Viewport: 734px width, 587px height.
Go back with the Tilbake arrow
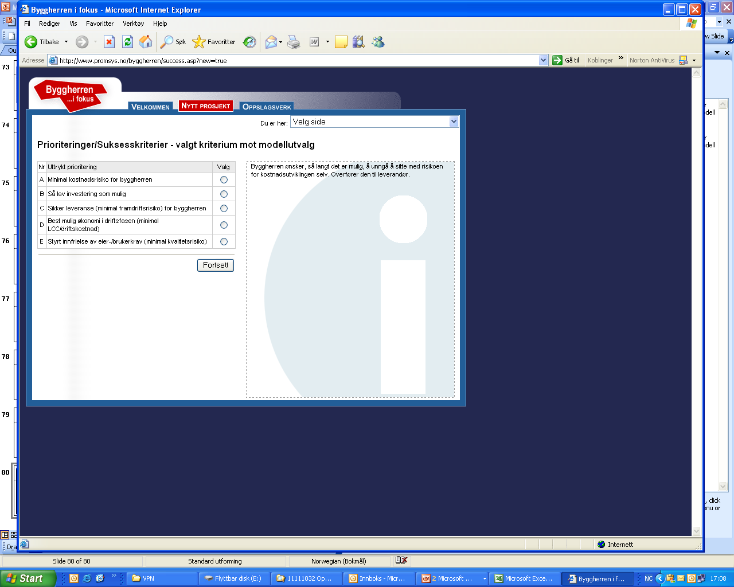pos(41,42)
